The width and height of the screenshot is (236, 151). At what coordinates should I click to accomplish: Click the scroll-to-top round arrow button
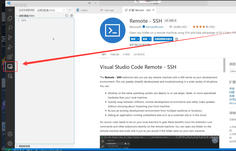pyautogui.click(x=215, y=140)
